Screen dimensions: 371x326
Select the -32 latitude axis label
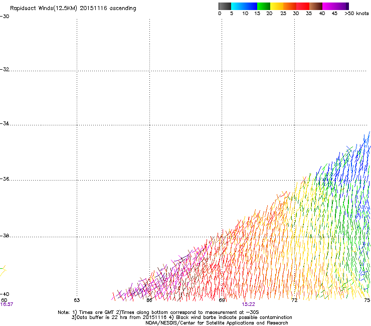[x=5, y=69]
